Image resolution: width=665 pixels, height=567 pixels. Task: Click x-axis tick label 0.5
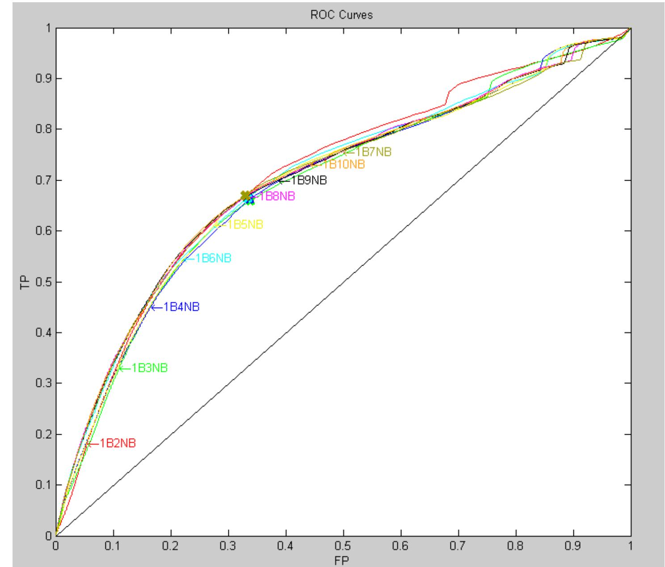343,546
